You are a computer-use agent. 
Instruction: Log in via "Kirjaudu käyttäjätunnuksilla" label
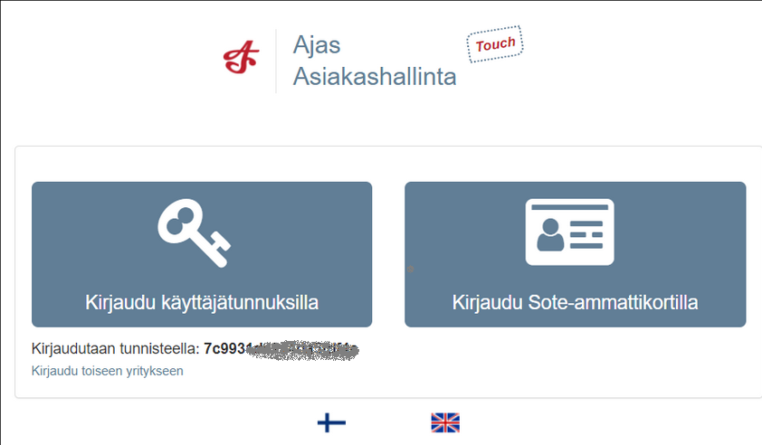coord(202,302)
